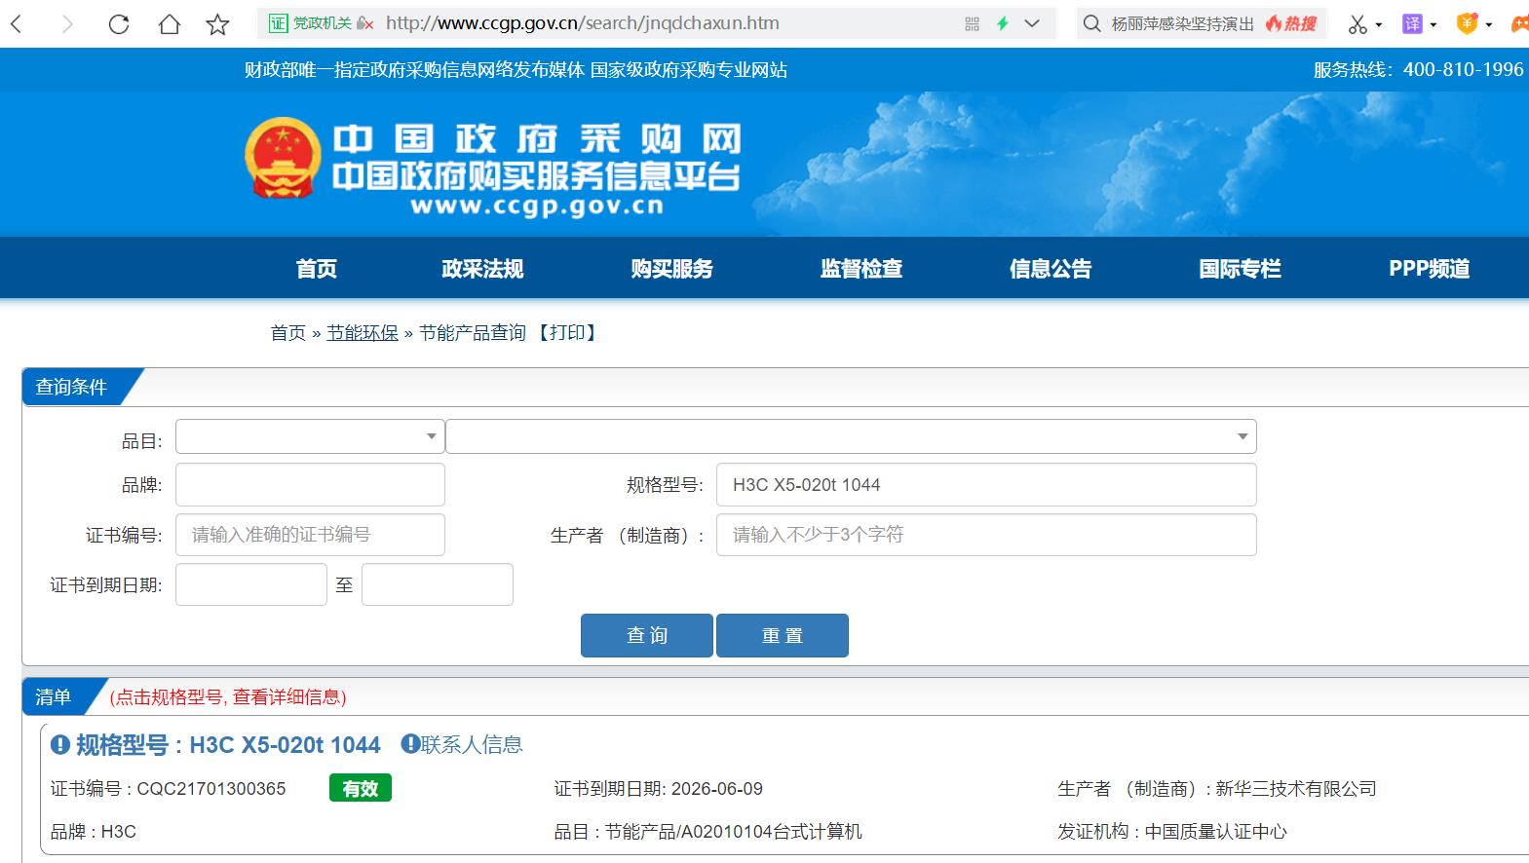Screen dimensions: 1529x863
Task: Open the 信息公告 navigation tab
Action: (x=1051, y=269)
